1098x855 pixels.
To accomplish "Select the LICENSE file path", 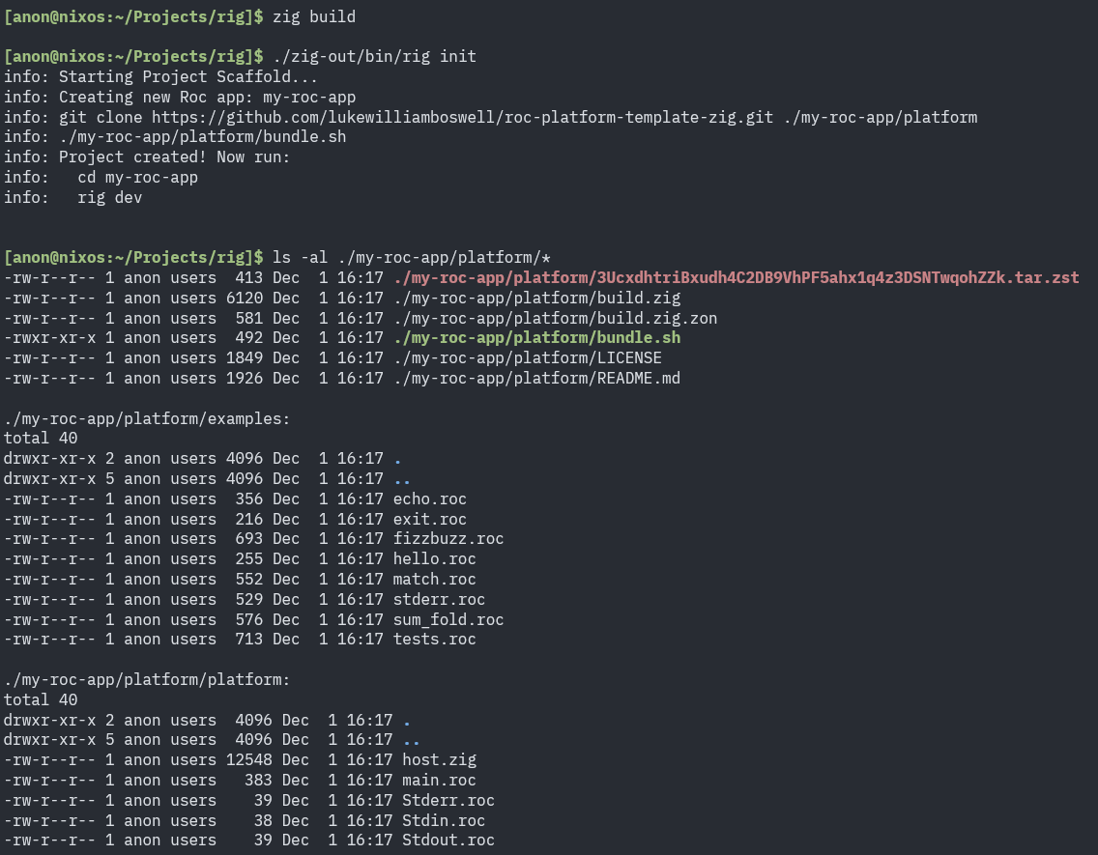I will pos(527,358).
